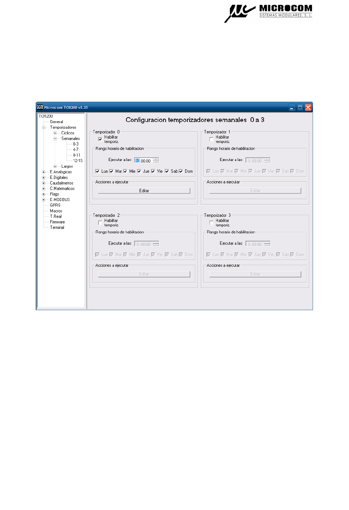This screenshot has width=349, height=510.
Task: Uncheck Mar for Temporizador 0
Action: 111,171
